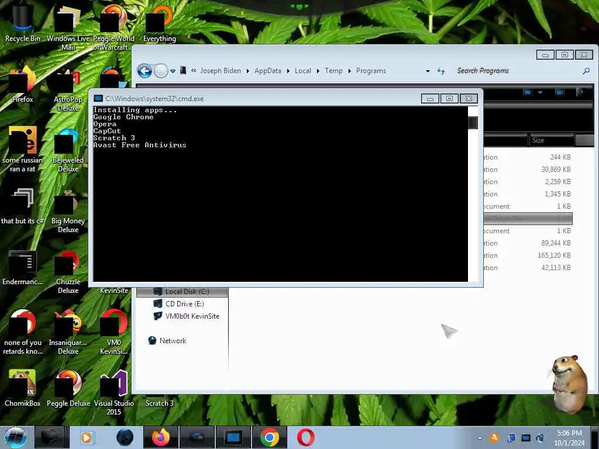Switch to cmd window taskbar button
Screen dimensions: 599x449
coord(233,437)
